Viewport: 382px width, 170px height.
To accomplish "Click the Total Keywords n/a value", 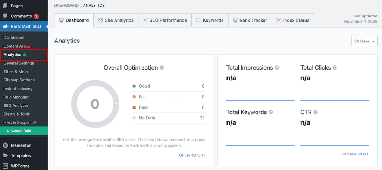I will pos(231,122).
